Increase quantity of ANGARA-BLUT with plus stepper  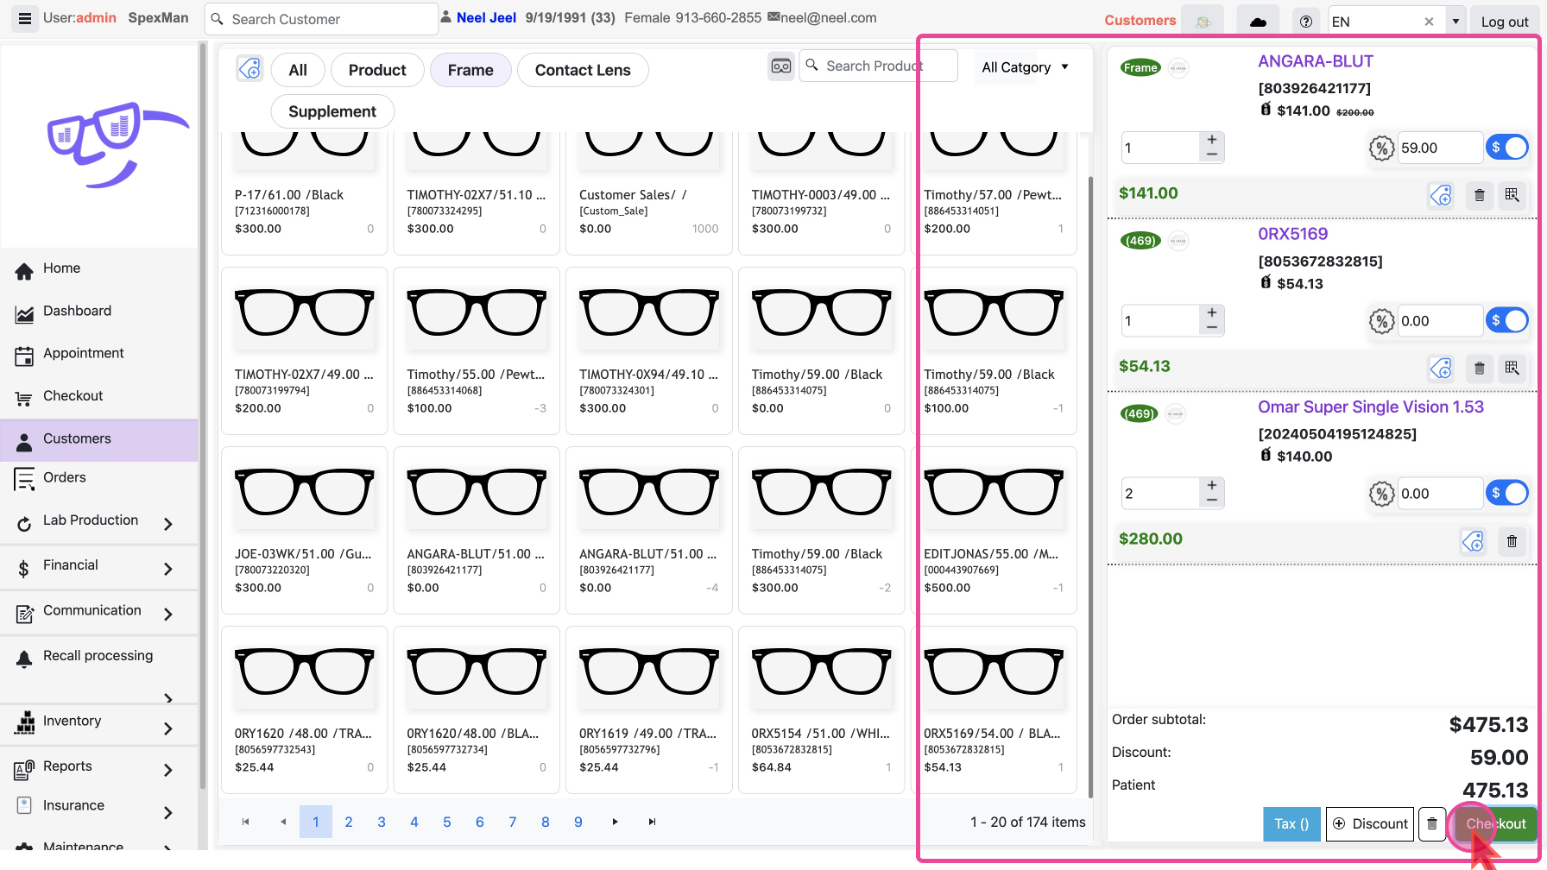coord(1212,140)
